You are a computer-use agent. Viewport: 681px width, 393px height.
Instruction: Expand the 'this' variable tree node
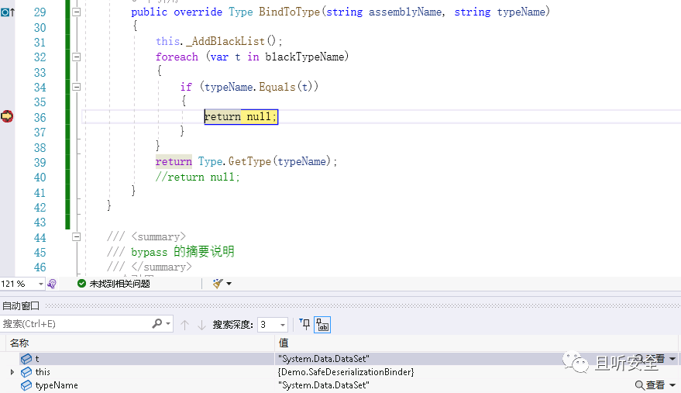pos(12,372)
